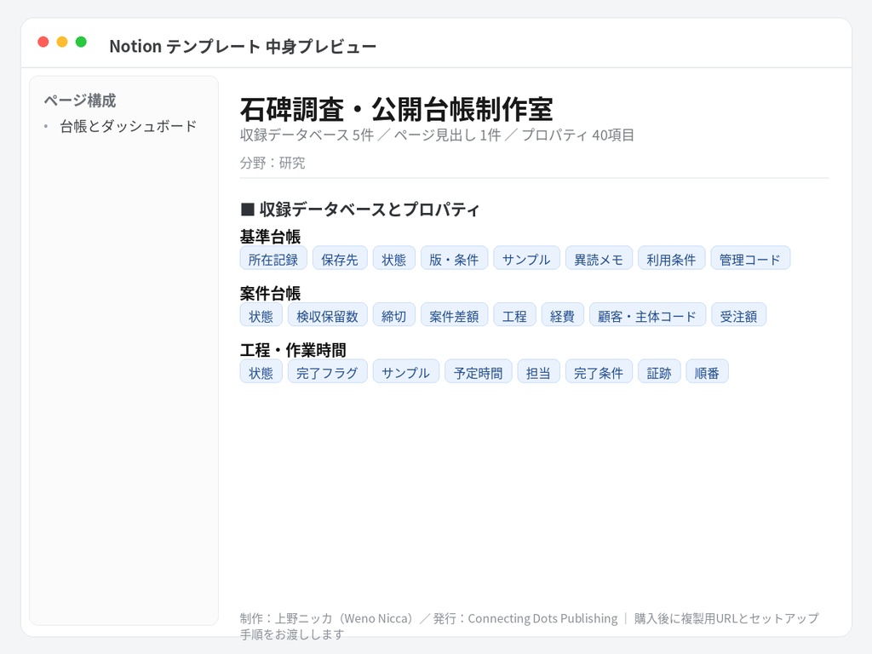Image resolution: width=872 pixels, height=654 pixels.
Task: Click the green maximize window button
Action: coord(81,42)
